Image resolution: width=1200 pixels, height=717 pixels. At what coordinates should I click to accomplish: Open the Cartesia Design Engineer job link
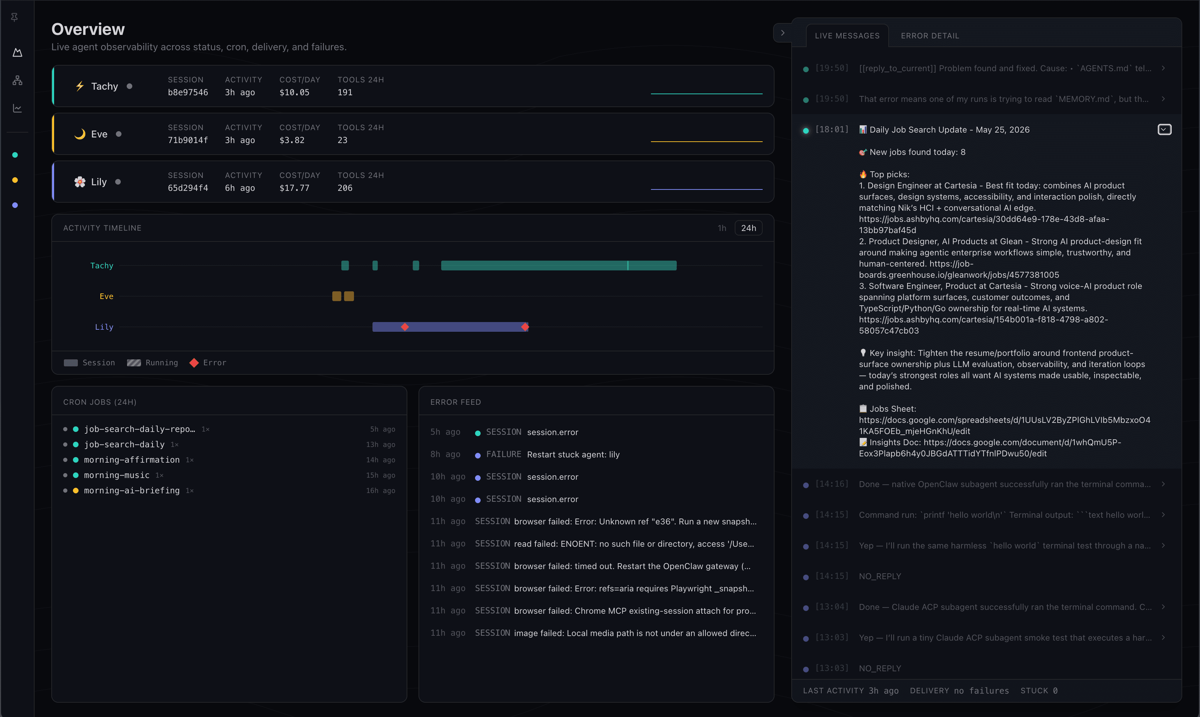click(x=984, y=225)
